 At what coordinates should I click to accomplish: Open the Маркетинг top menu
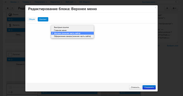(x=56, y=2)
